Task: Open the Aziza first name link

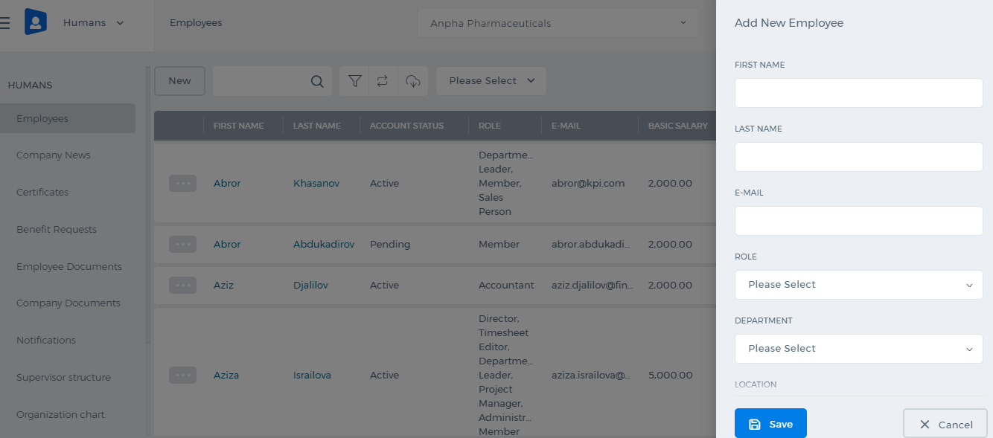Action: [226, 376]
